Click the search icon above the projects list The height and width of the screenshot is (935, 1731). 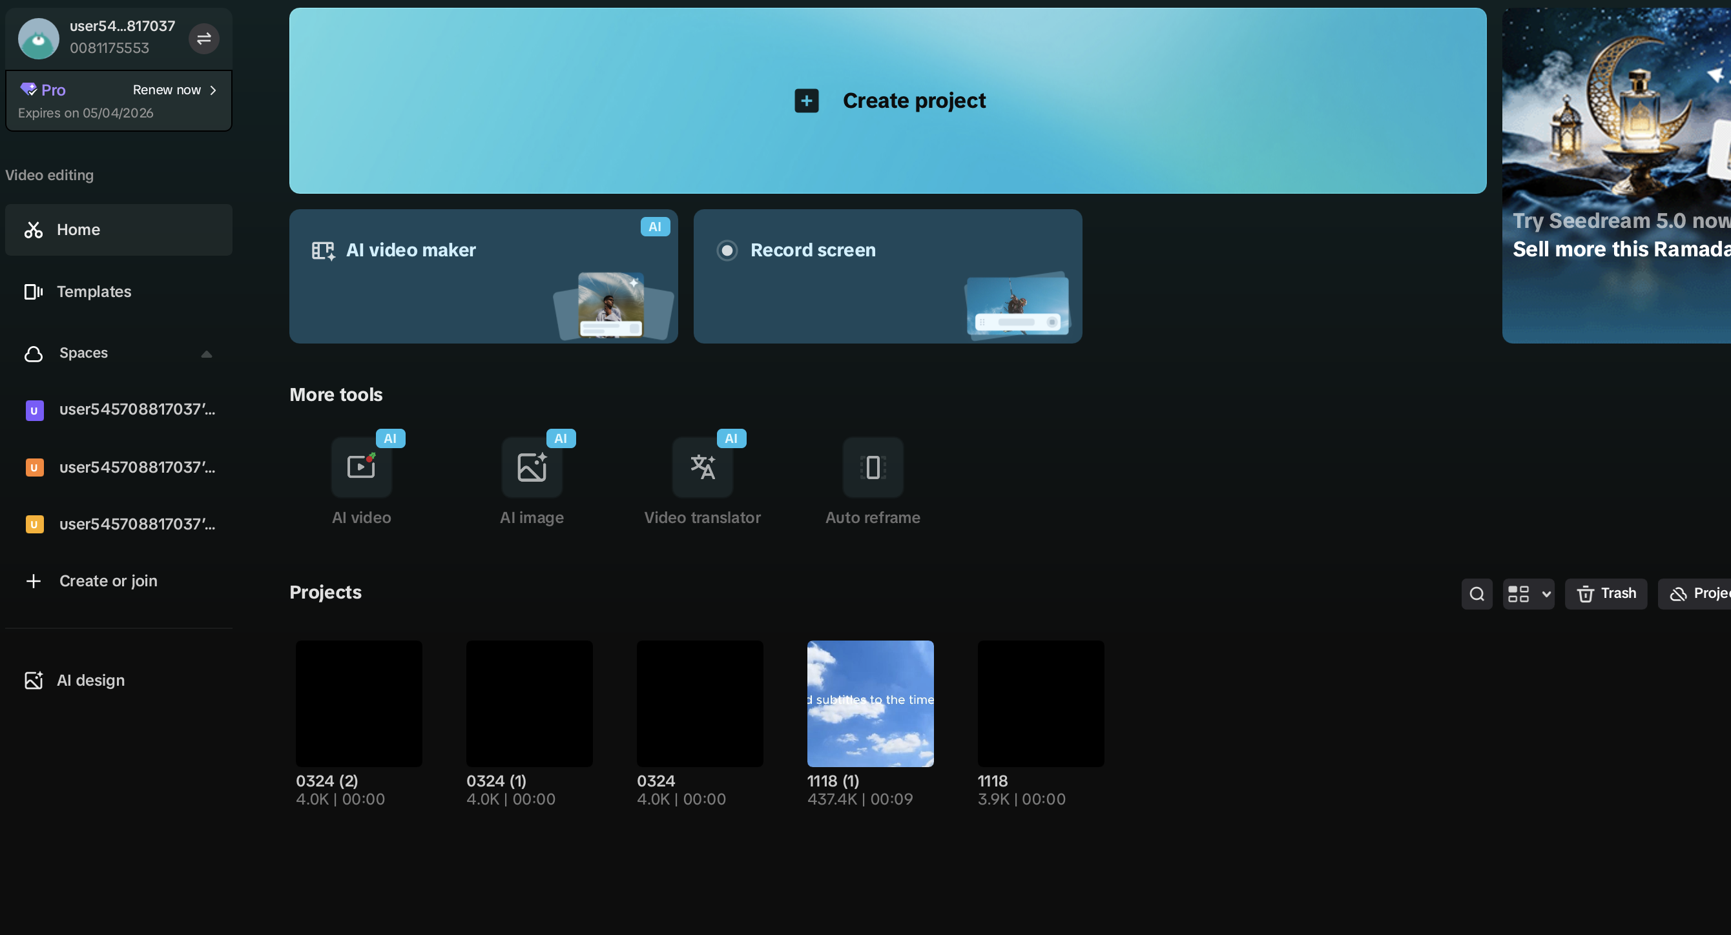[1477, 594]
